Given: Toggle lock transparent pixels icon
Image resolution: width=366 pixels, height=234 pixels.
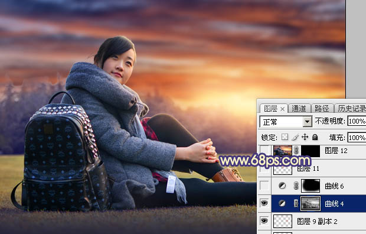Looking at the screenshot, I should (x=285, y=137).
